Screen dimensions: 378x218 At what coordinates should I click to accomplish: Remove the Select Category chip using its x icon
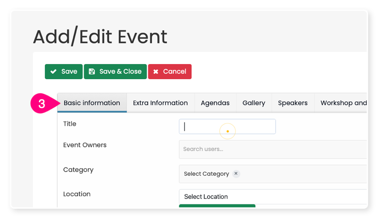[x=236, y=174]
